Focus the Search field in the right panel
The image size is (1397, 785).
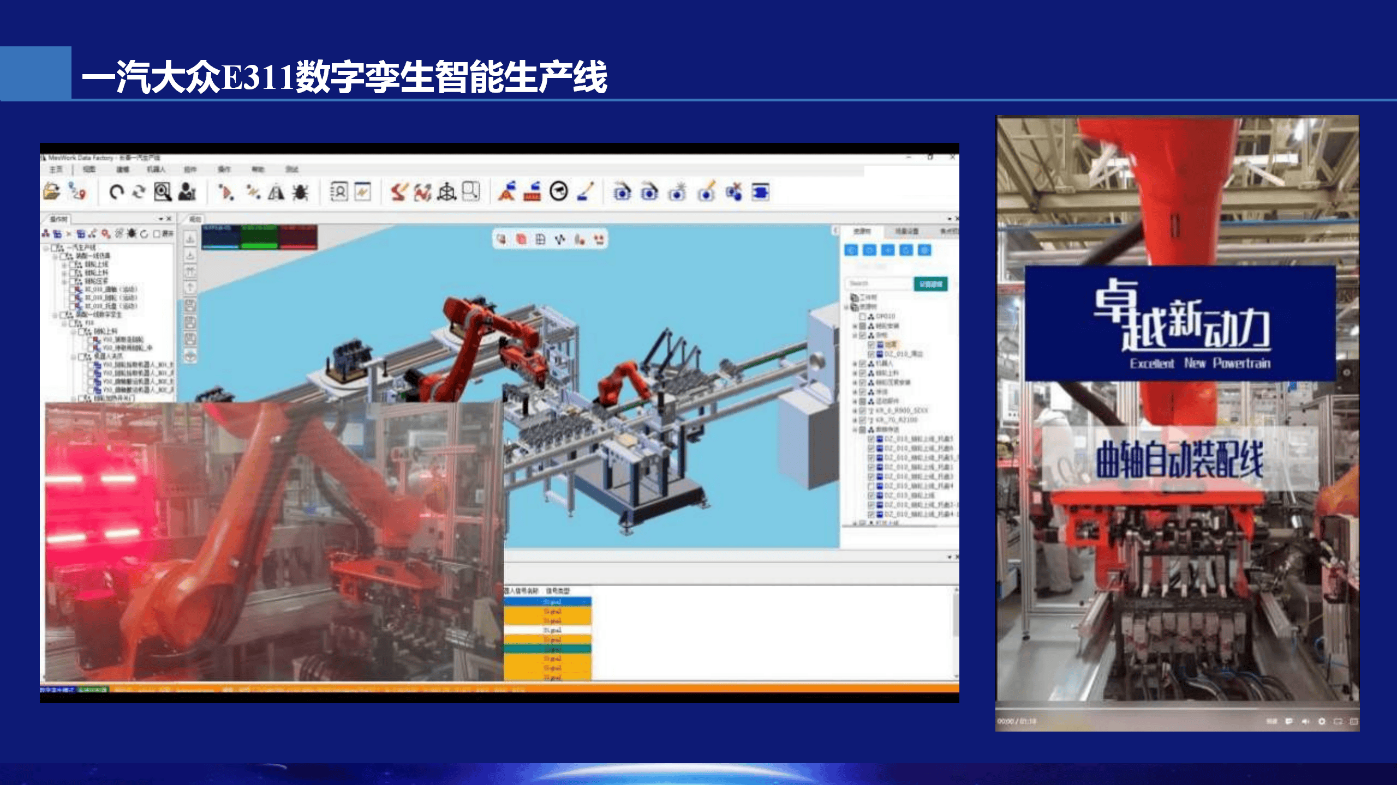pyautogui.click(x=879, y=284)
